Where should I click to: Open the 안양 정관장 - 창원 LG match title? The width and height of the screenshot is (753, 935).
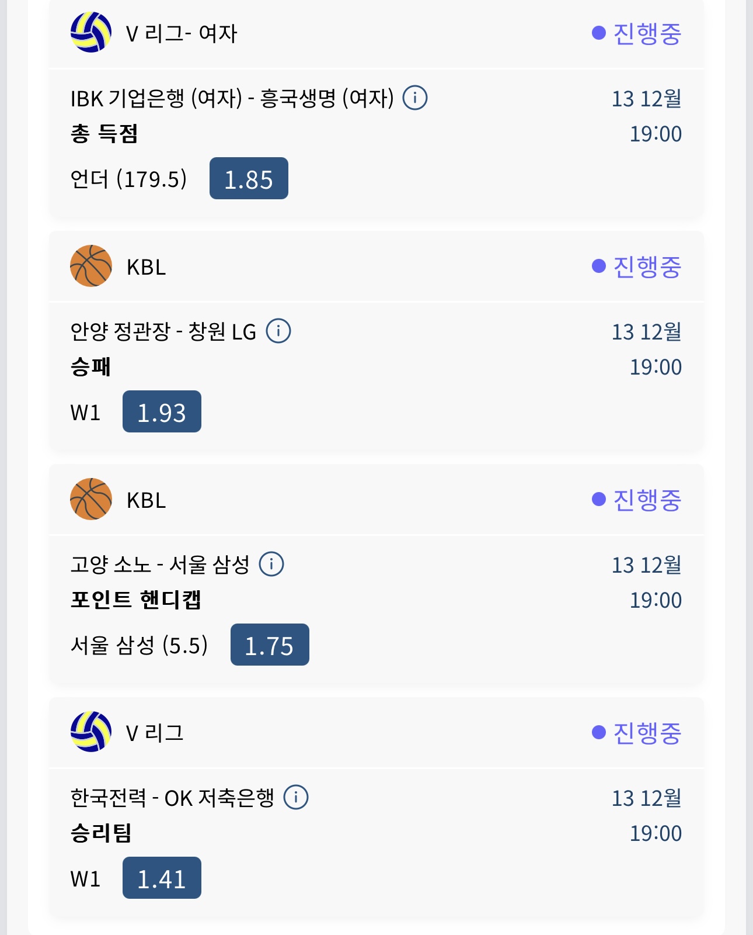[x=163, y=331]
